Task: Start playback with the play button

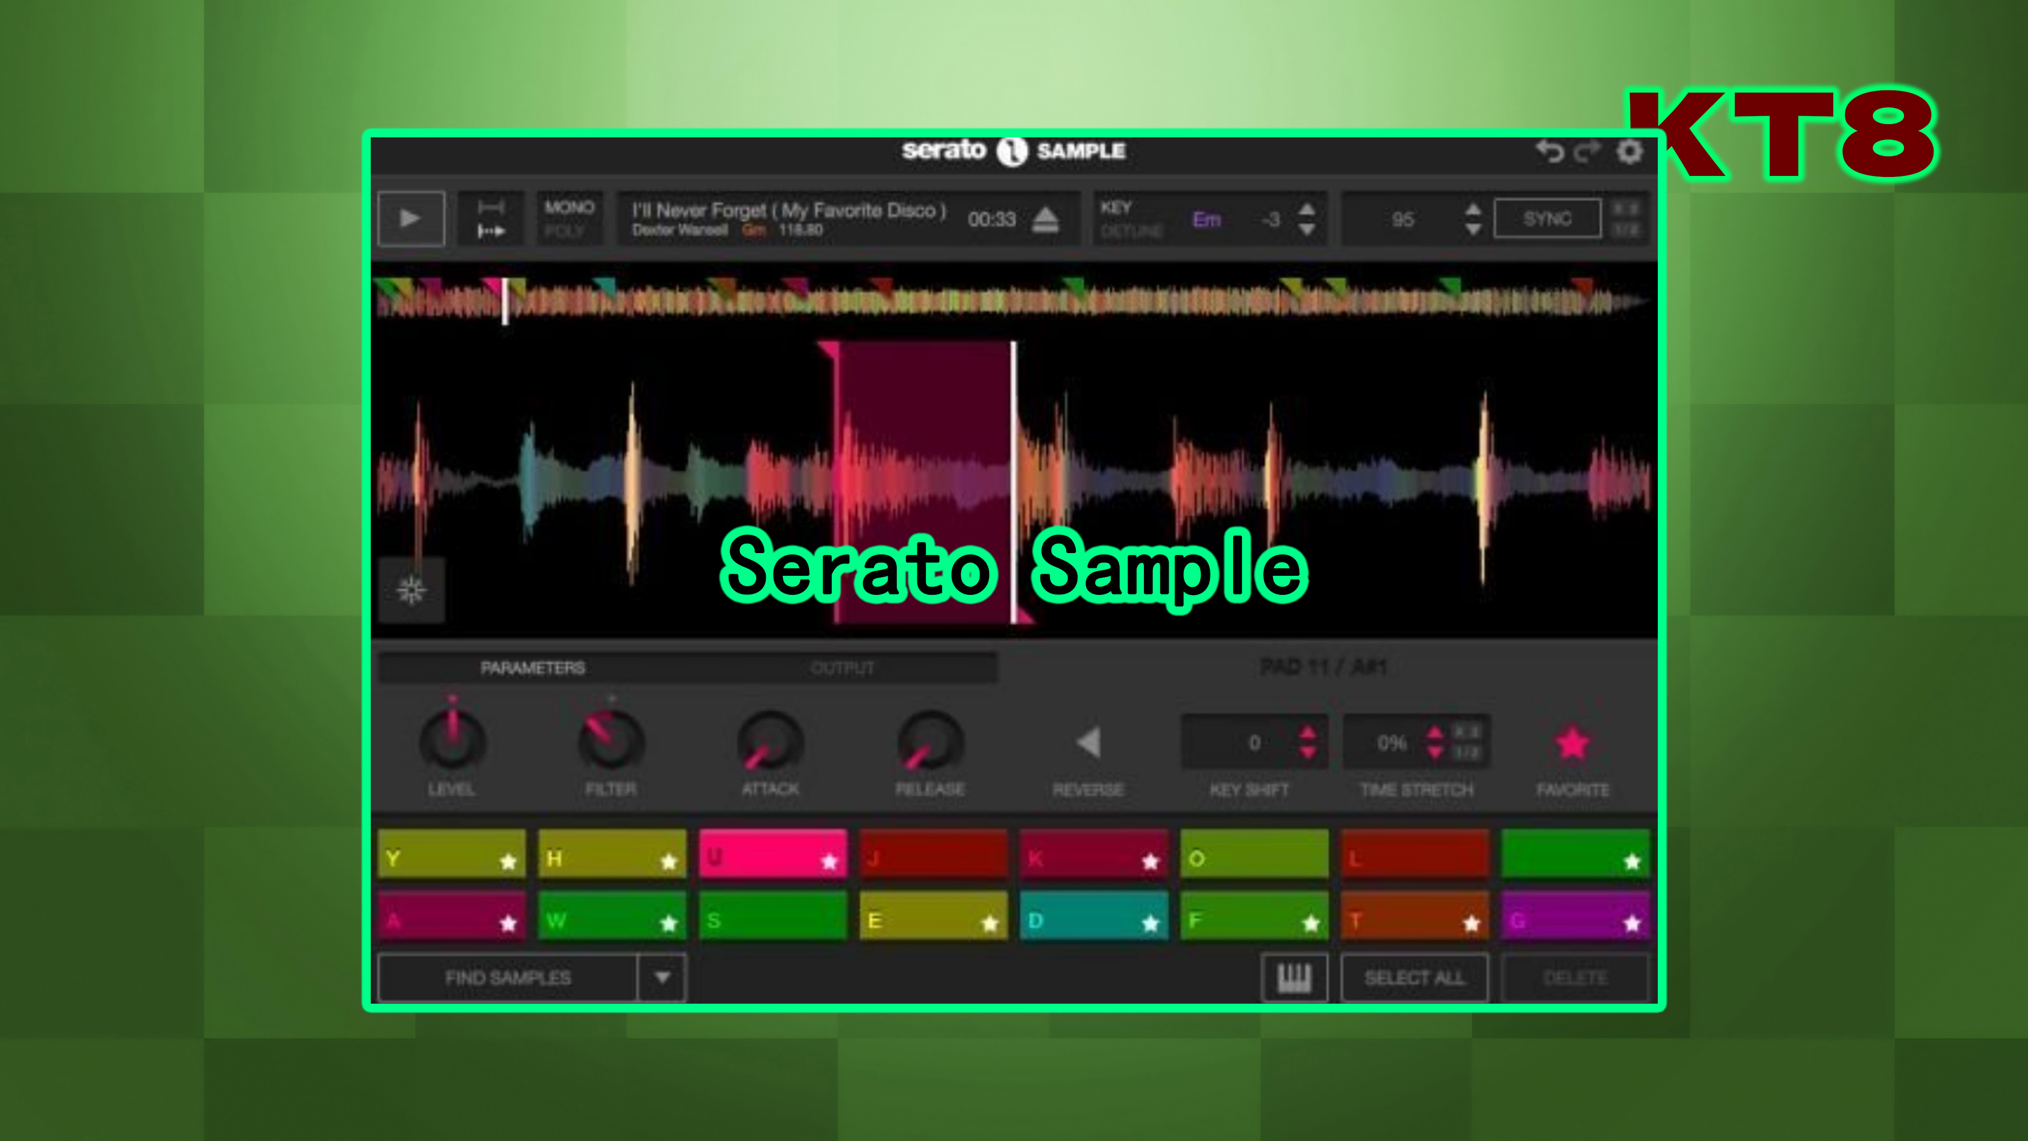Action: 410,218
